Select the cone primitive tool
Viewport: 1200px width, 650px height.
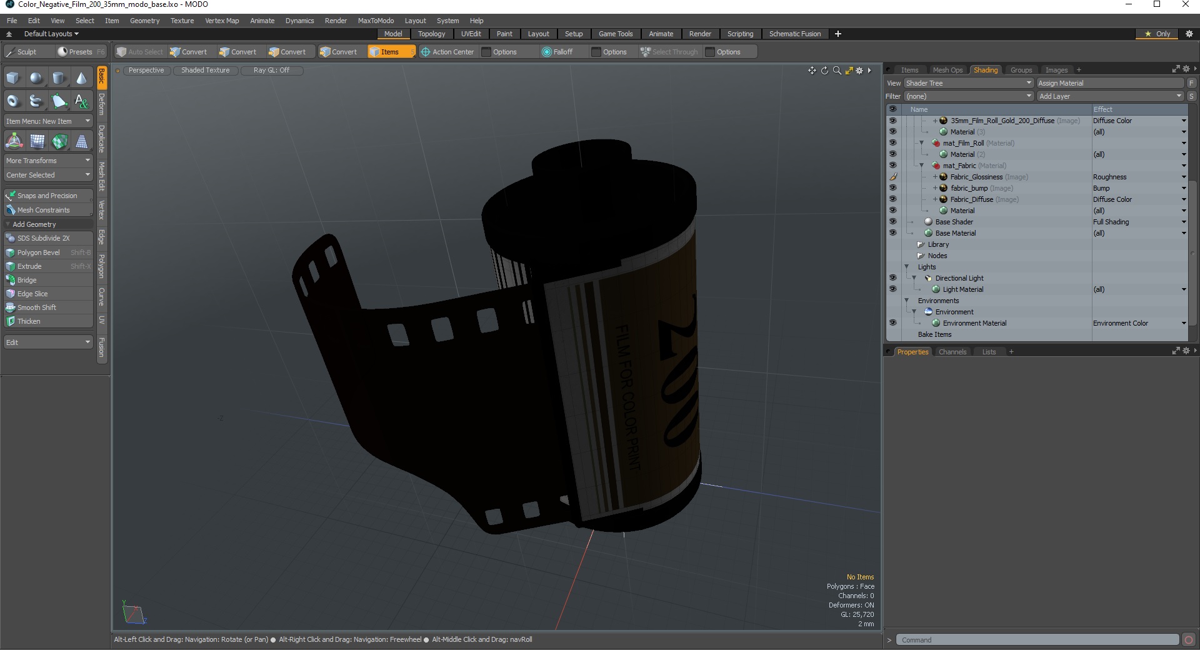[x=81, y=78]
